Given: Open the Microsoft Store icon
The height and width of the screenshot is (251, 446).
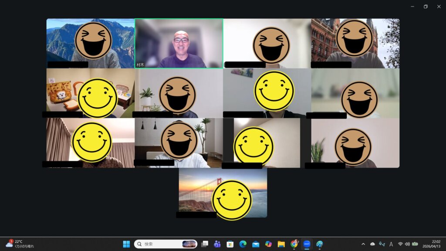Looking at the screenshot, I should pyautogui.click(x=230, y=244).
